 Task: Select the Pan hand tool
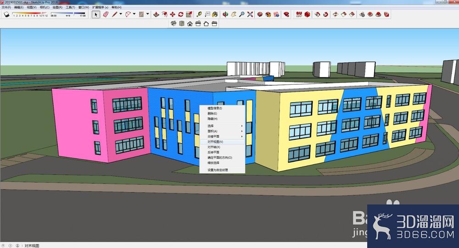tap(233, 14)
